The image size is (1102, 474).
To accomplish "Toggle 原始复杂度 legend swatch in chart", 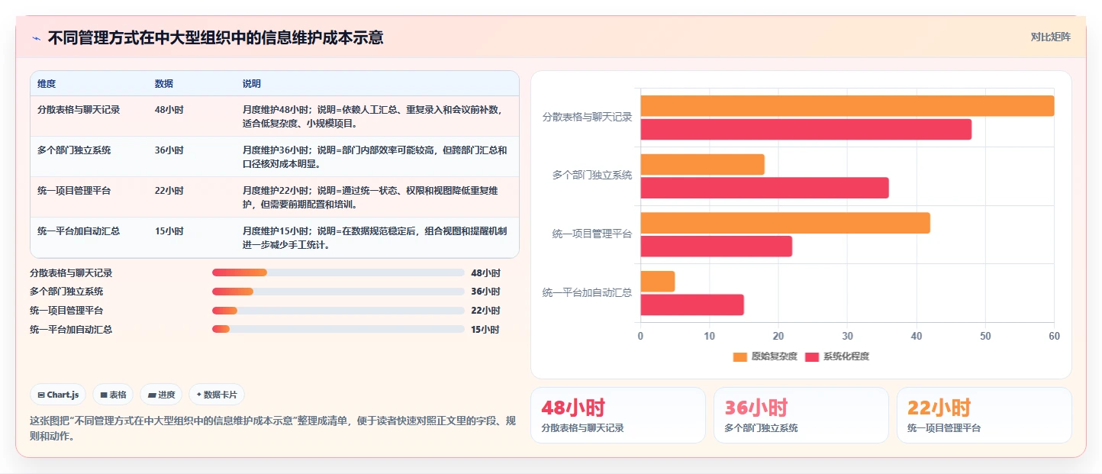I will pos(740,356).
